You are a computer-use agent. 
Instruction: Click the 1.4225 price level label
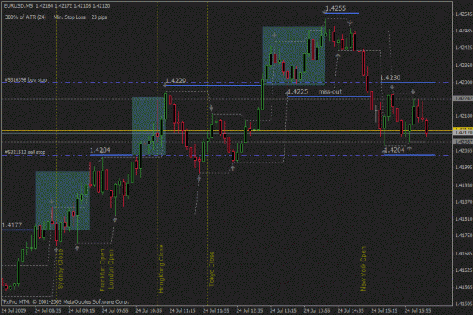pos(297,91)
